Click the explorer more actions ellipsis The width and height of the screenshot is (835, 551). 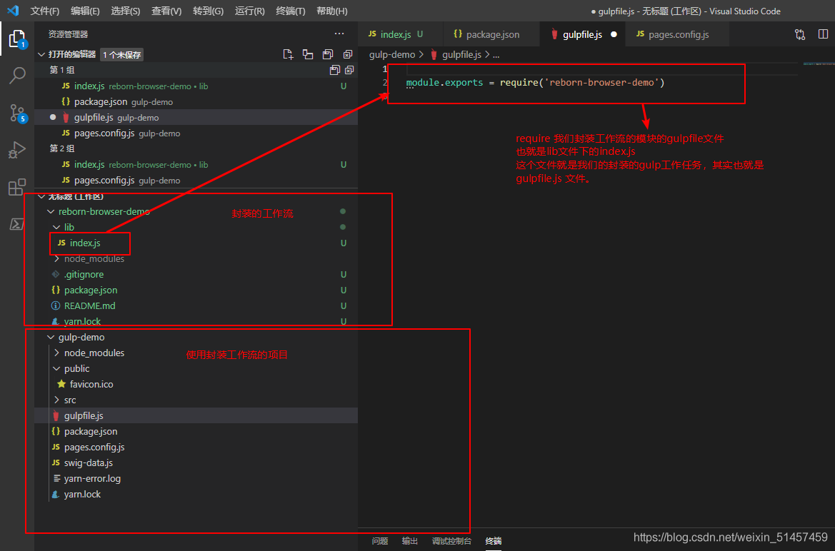[x=339, y=34]
